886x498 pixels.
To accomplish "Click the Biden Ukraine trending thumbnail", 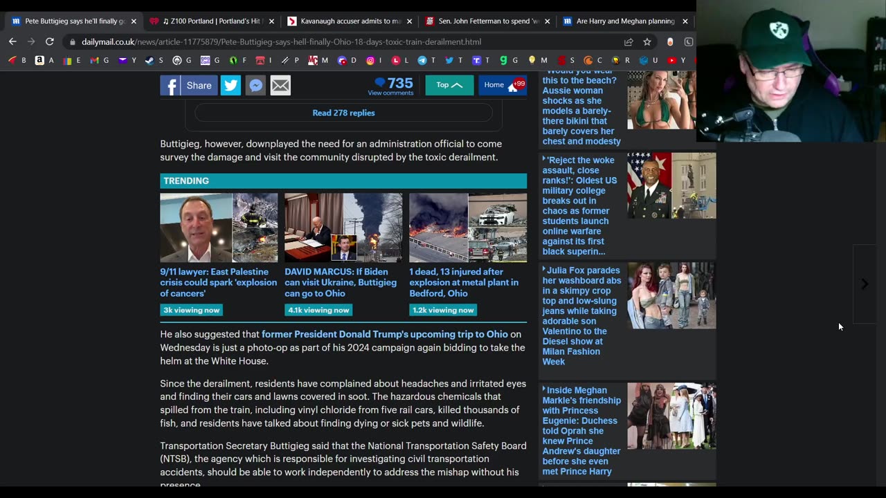I will tap(343, 228).
